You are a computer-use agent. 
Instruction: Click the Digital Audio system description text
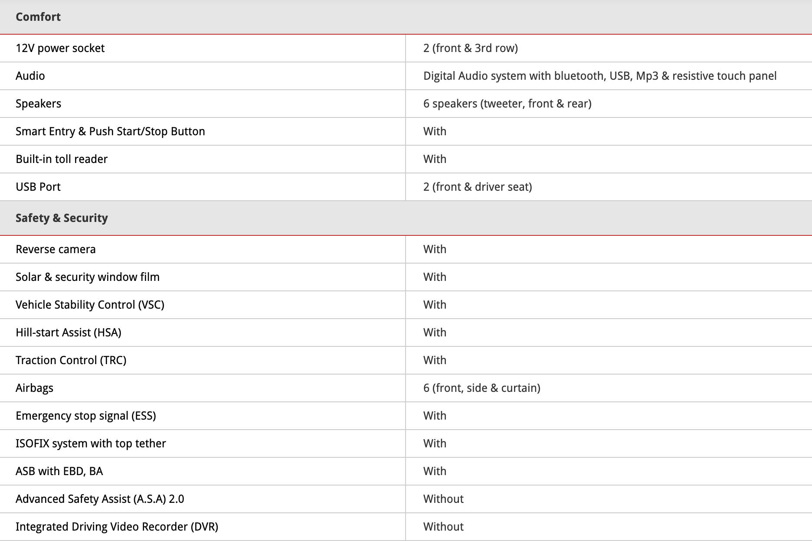tap(599, 76)
